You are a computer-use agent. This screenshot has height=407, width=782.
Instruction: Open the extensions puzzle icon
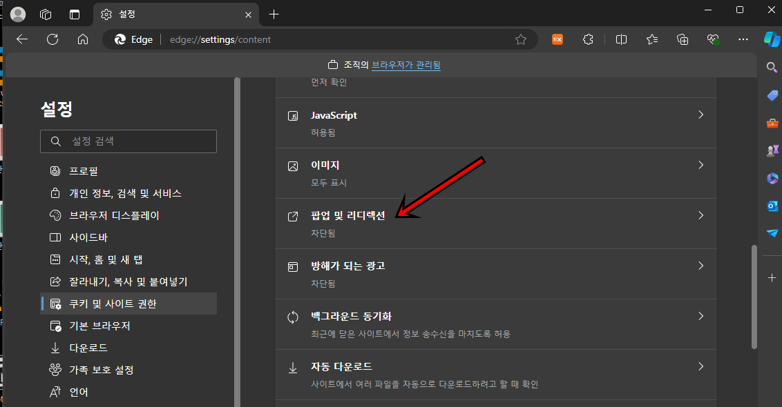588,39
